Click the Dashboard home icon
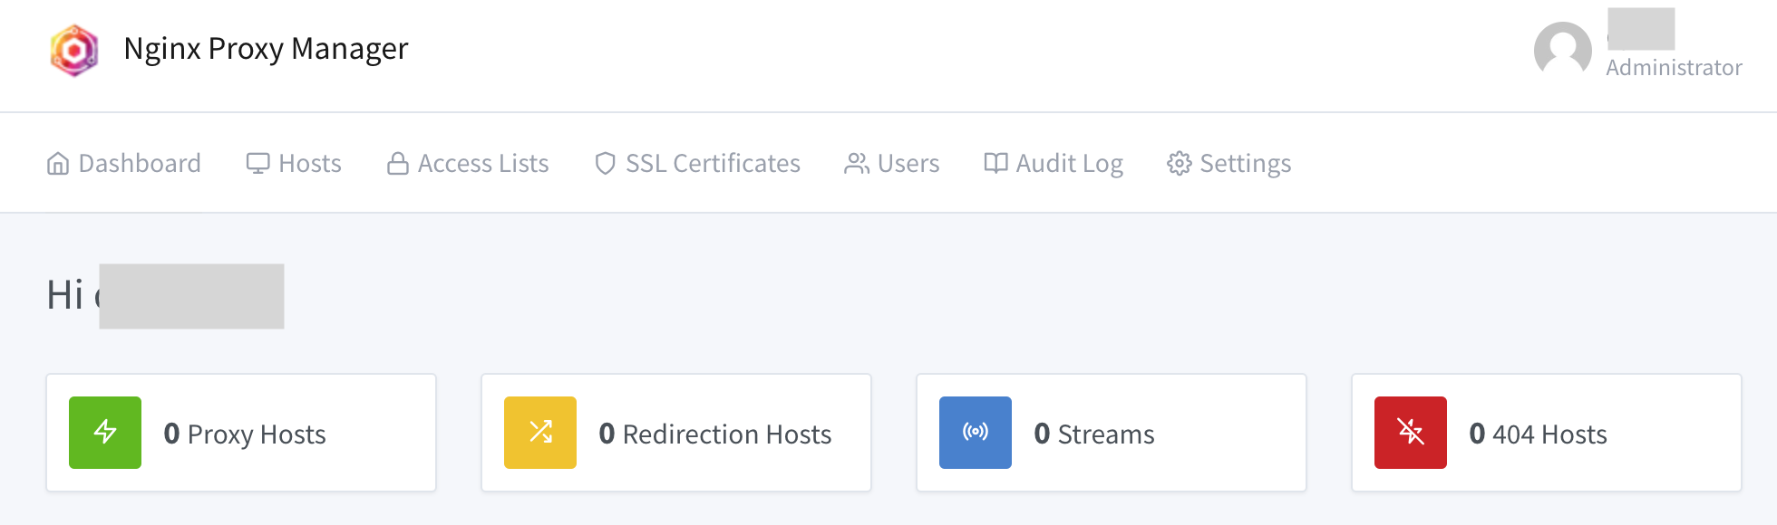Image resolution: width=1777 pixels, height=525 pixels. [58, 164]
